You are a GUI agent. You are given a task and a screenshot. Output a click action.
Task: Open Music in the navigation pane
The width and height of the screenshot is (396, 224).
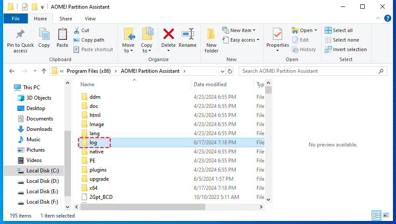point(29,140)
